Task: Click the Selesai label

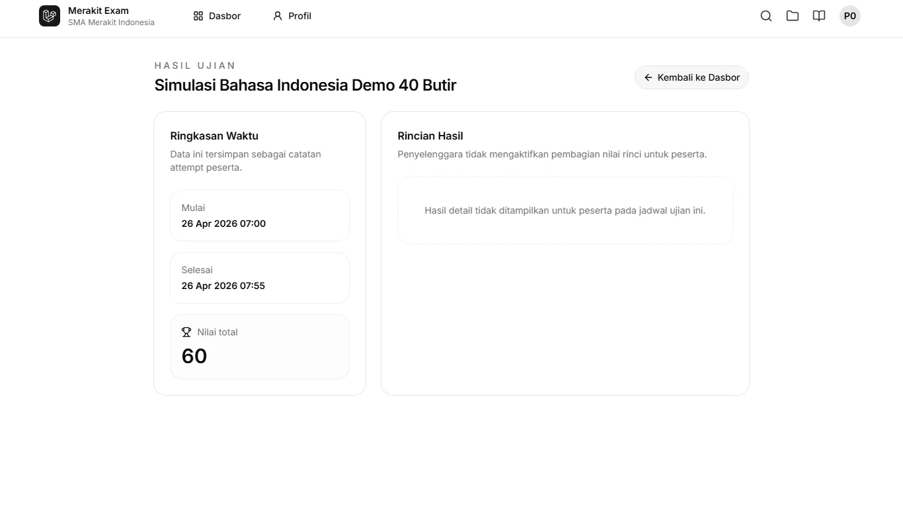Action: [197, 270]
